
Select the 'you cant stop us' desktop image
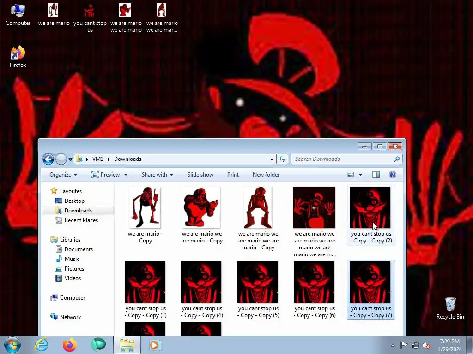click(90, 18)
